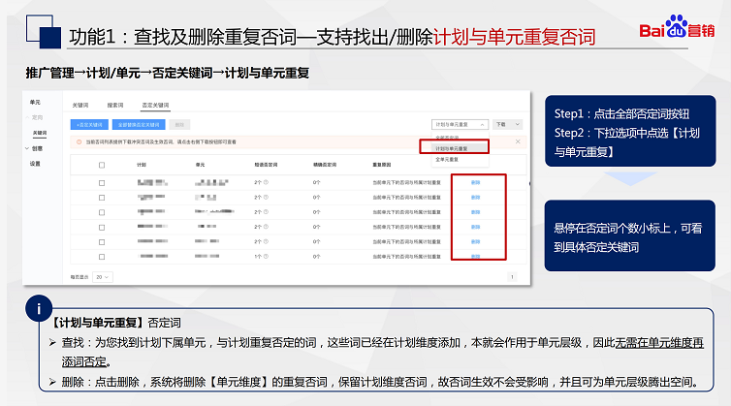Switch to the 搜索词 tab
This screenshot has width=731, height=406.
pos(114,104)
